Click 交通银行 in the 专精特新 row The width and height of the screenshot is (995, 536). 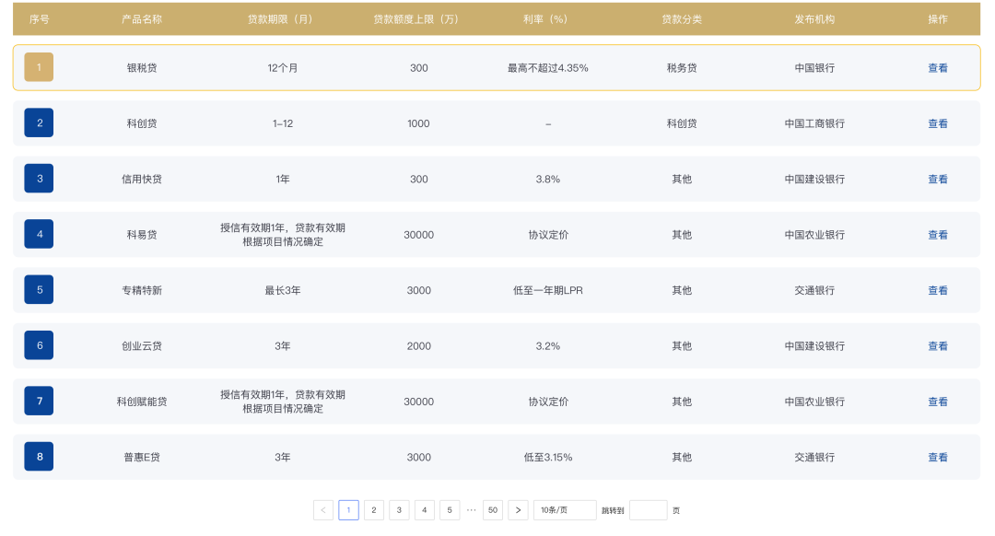814,290
